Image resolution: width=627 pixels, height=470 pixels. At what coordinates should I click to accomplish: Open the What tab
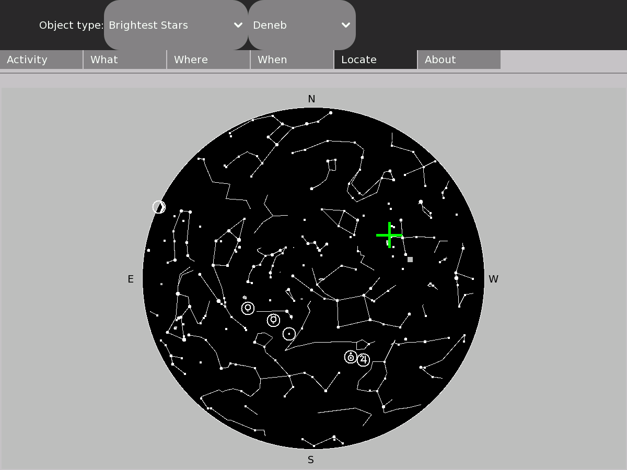coord(125,60)
